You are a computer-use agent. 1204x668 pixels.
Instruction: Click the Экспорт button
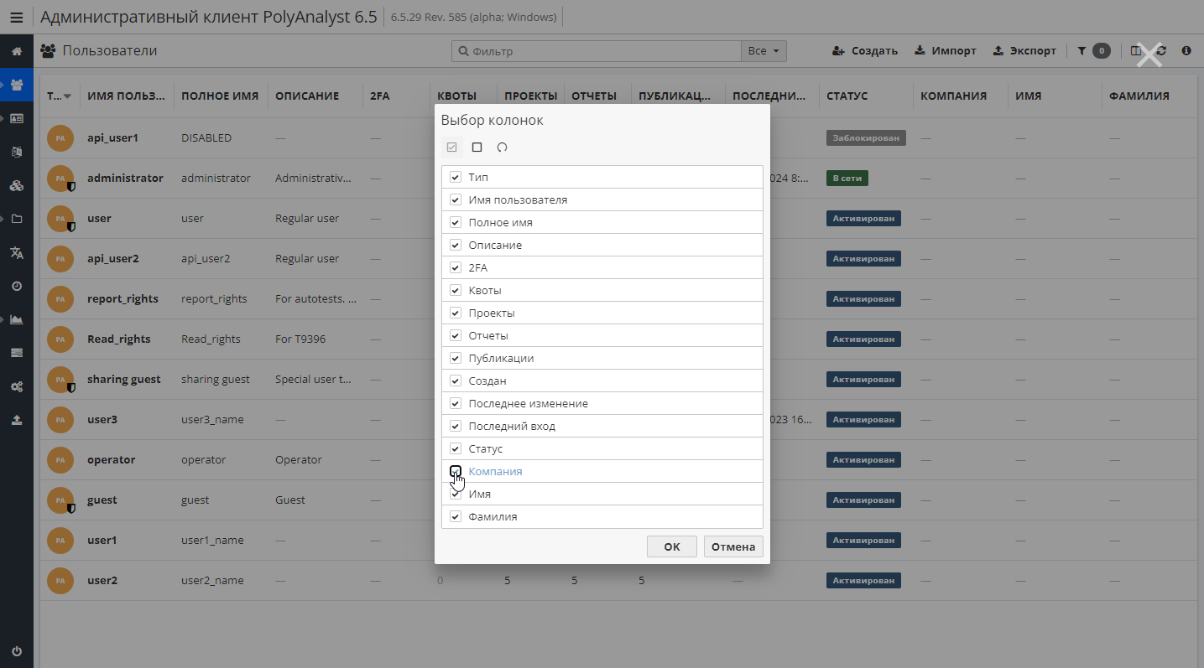tap(1024, 51)
